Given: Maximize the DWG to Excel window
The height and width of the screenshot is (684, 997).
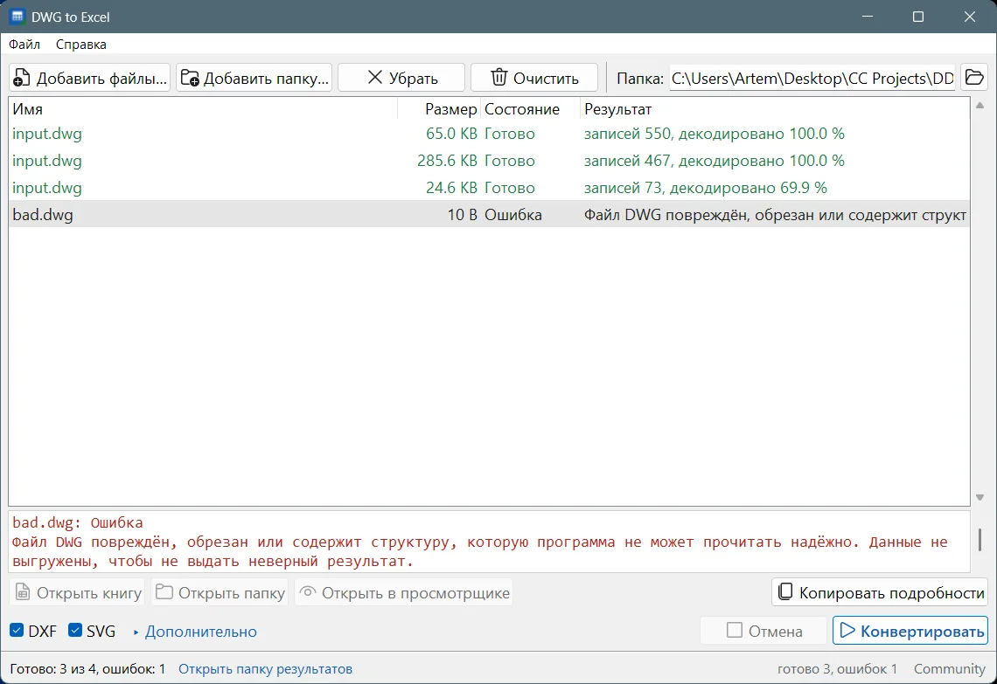Looking at the screenshot, I should point(918,17).
